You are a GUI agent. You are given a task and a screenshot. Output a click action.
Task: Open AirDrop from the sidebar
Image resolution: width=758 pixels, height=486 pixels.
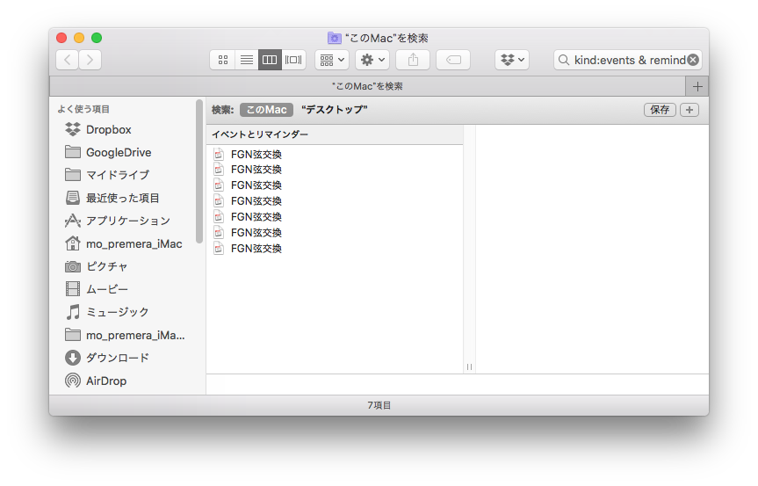(105, 381)
